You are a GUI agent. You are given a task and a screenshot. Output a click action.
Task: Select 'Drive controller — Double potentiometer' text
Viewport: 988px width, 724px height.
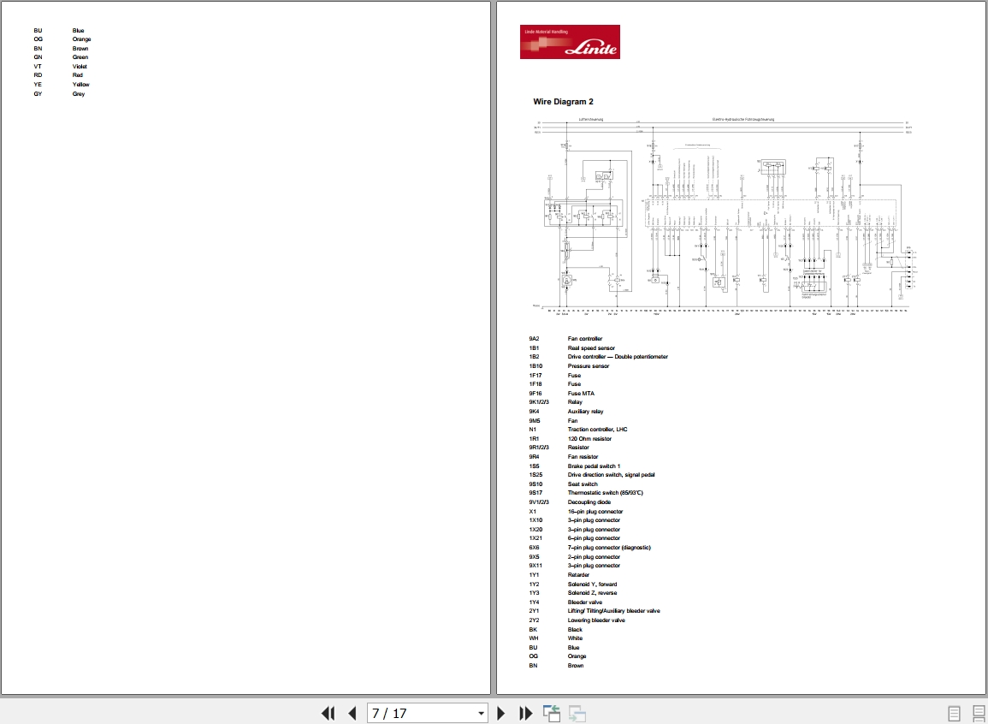click(x=618, y=357)
